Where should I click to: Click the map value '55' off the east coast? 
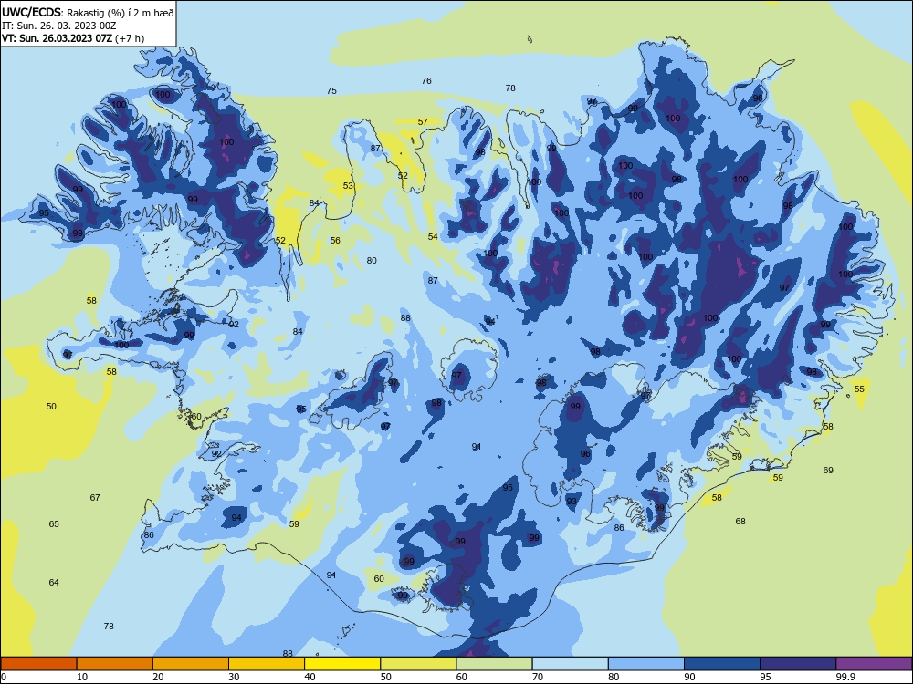point(859,389)
